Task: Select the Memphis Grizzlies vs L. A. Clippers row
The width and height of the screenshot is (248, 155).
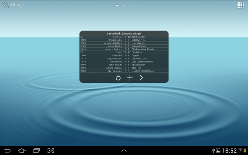Action: 124,43
